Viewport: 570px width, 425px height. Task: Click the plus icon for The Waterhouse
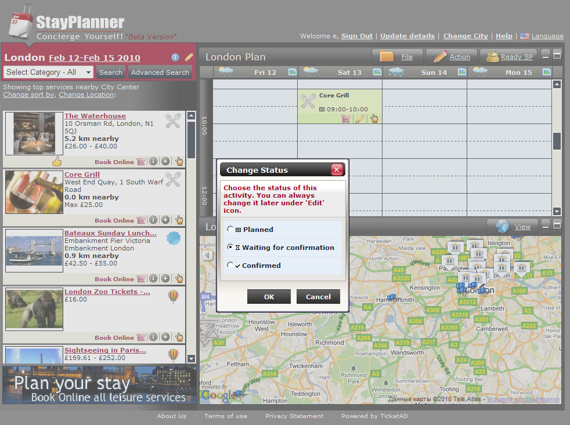(165, 161)
